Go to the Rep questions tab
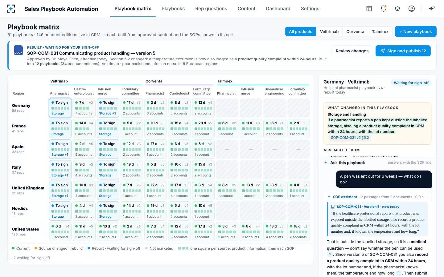 click(211, 9)
